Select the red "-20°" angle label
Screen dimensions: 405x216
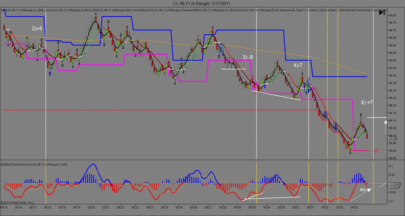click(376, 151)
